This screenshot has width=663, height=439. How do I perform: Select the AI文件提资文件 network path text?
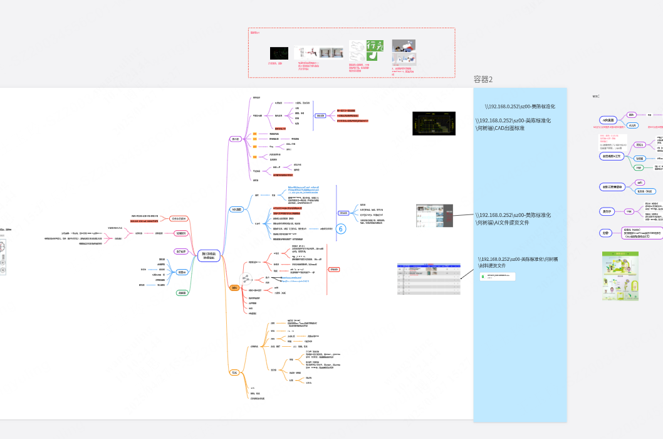pos(513,218)
